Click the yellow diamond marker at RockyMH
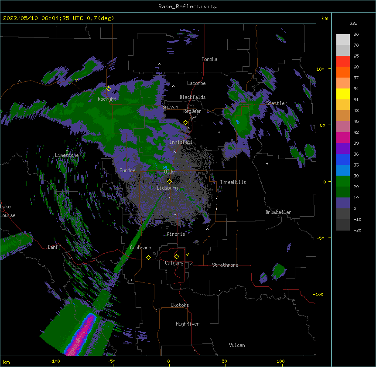 click(109, 89)
